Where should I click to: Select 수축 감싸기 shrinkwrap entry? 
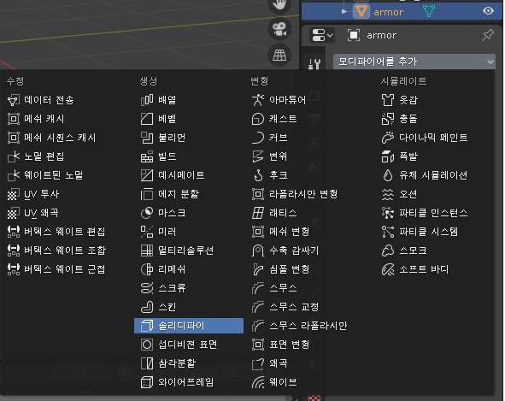tap(285, 251)
